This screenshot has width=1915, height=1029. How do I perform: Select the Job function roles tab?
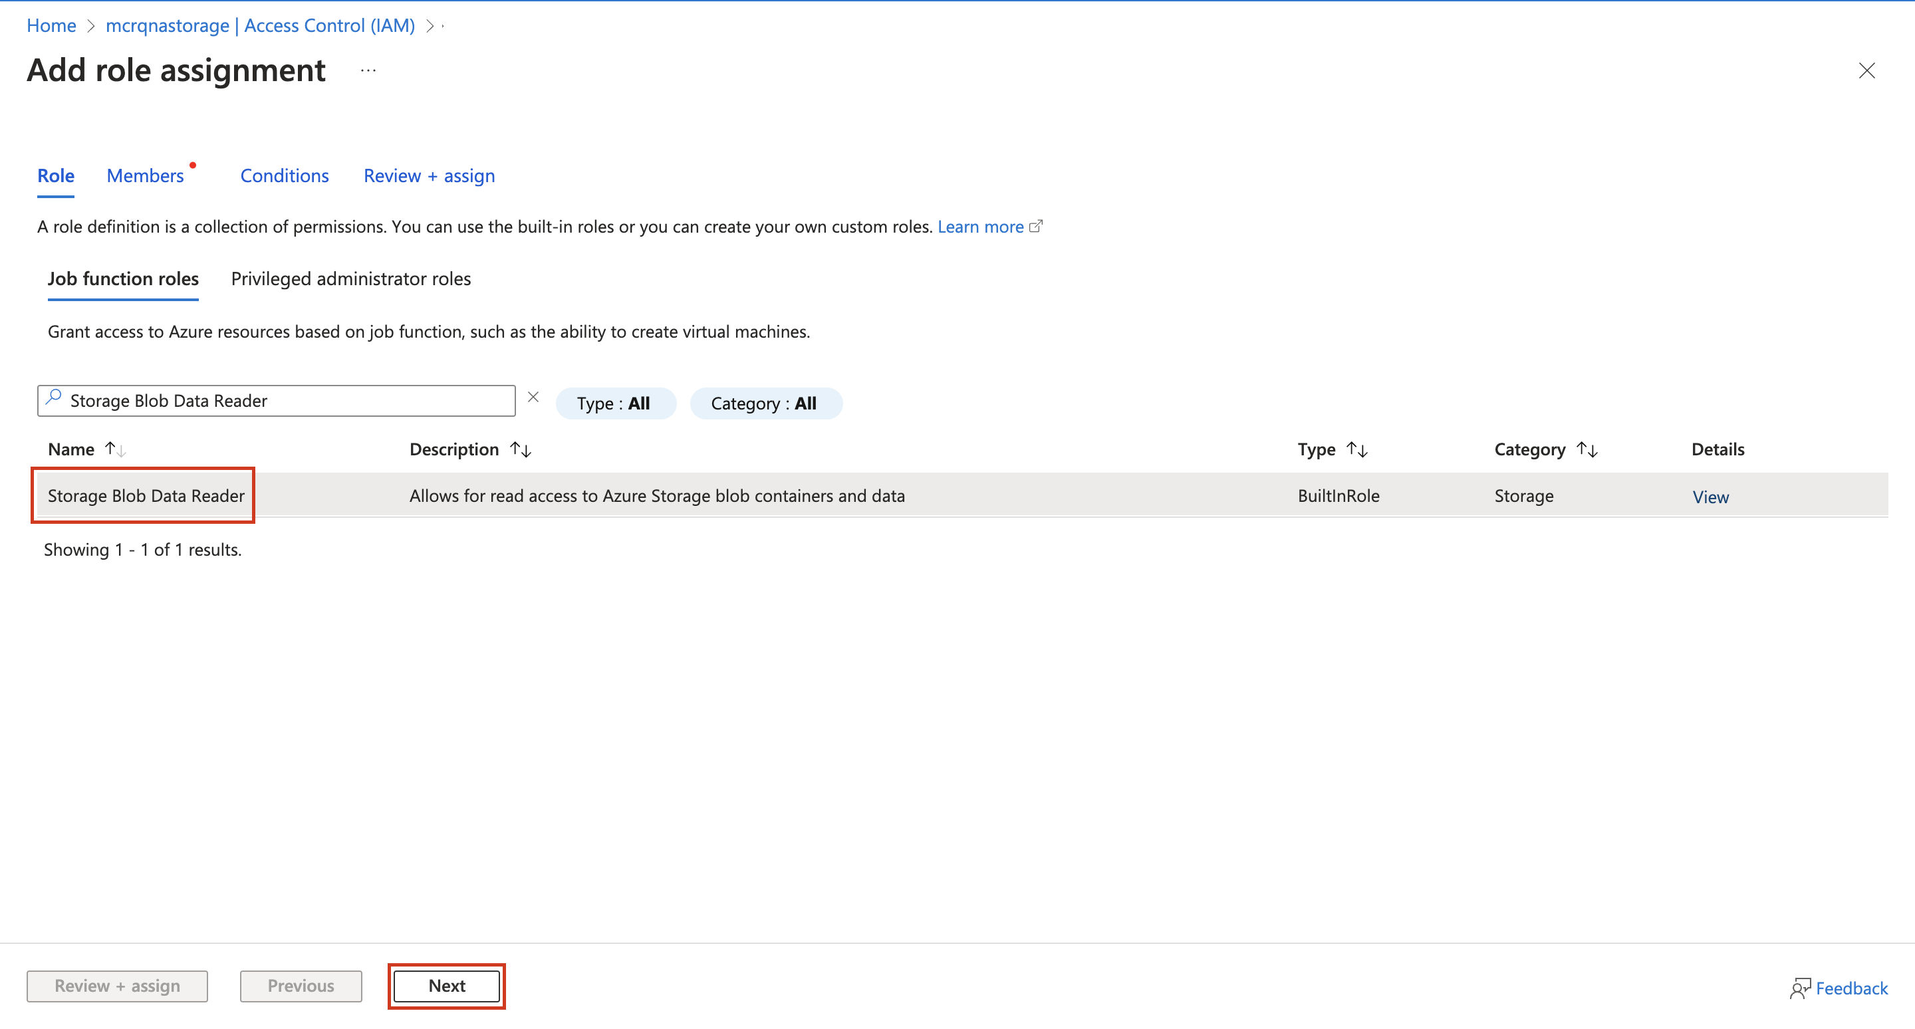[124, 279]
